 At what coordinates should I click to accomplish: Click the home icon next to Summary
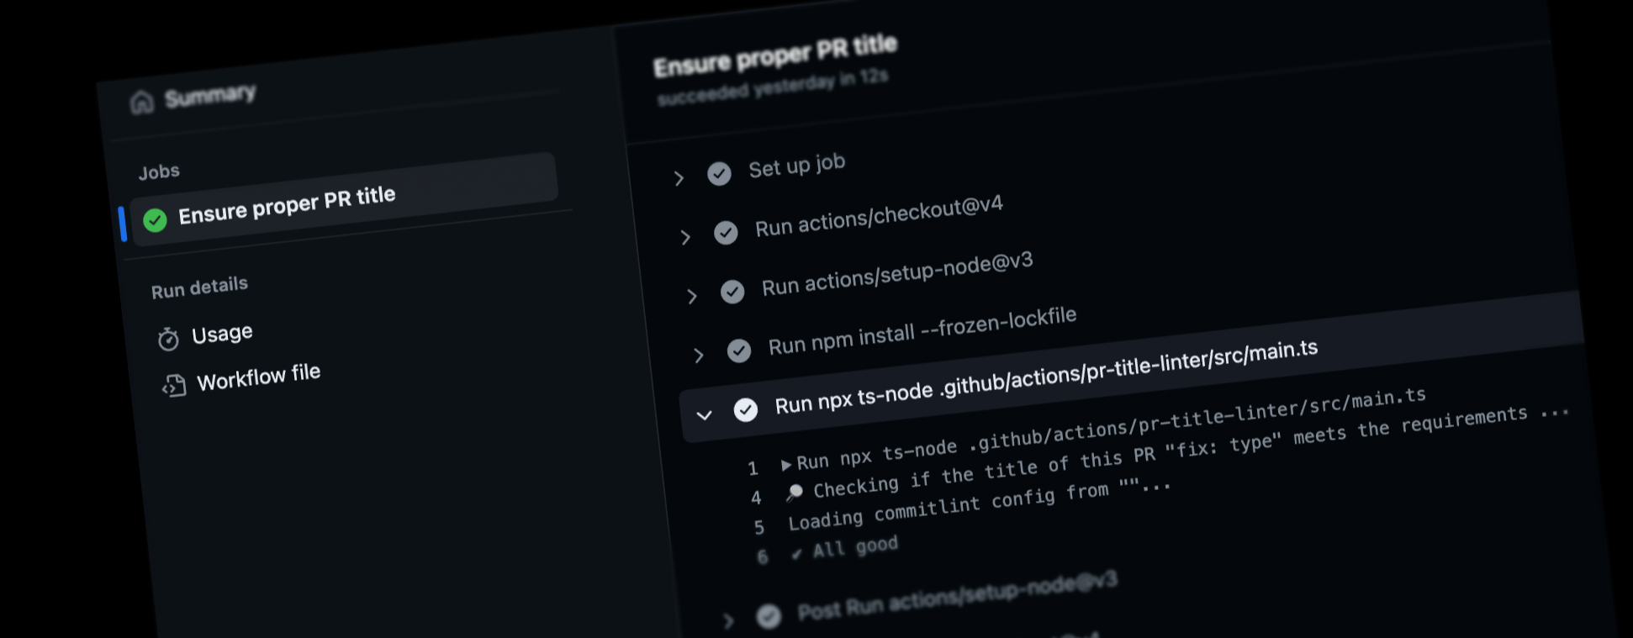[141, 101]
